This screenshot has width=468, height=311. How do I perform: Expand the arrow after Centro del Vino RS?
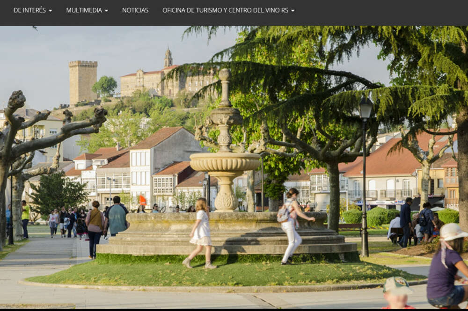pos(293,11)
